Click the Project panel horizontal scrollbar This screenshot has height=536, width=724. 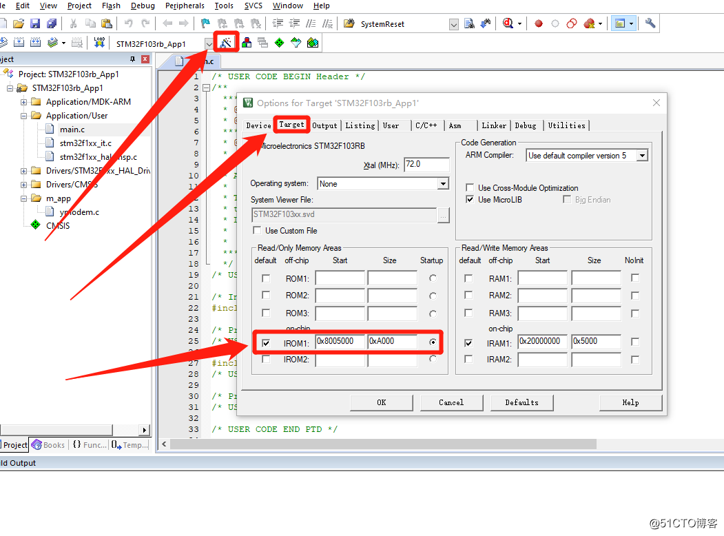[x=56, y=430]
